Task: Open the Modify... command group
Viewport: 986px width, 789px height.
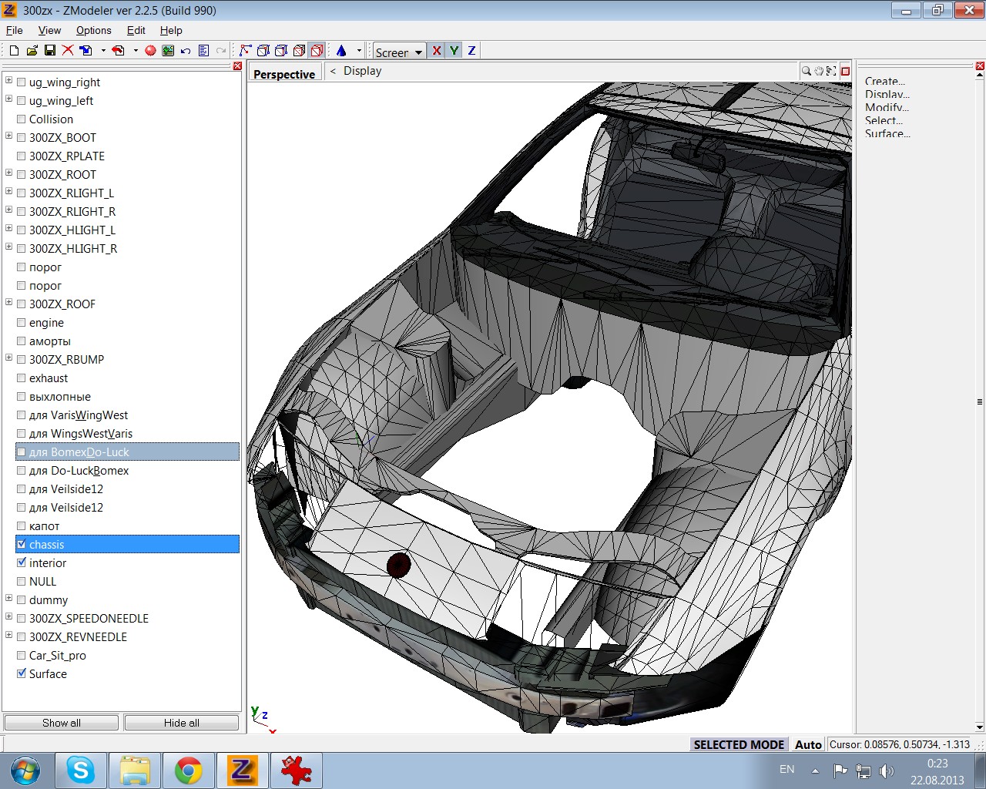Action: tap(887, 107)
